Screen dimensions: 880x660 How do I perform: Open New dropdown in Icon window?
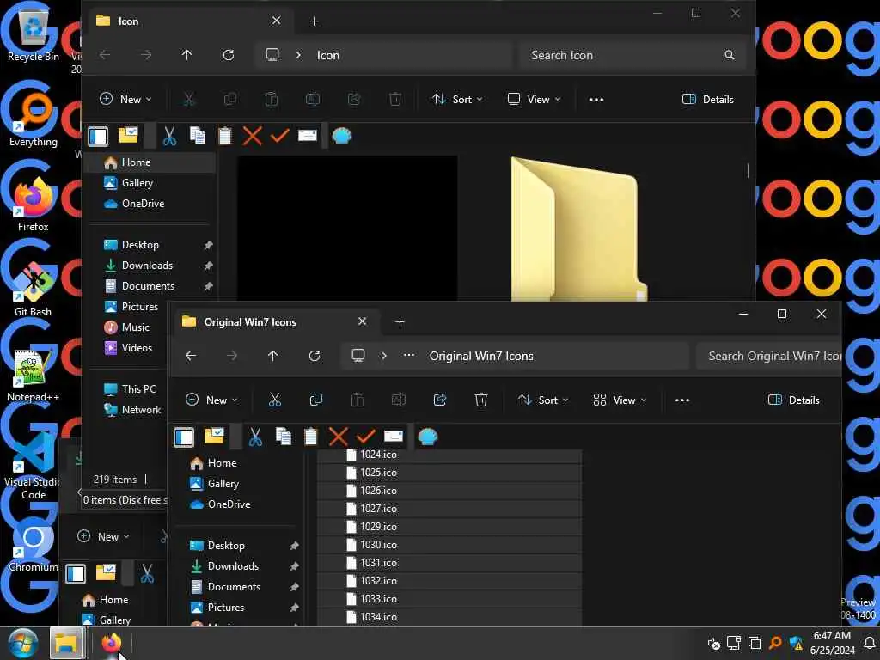(125, 100)
